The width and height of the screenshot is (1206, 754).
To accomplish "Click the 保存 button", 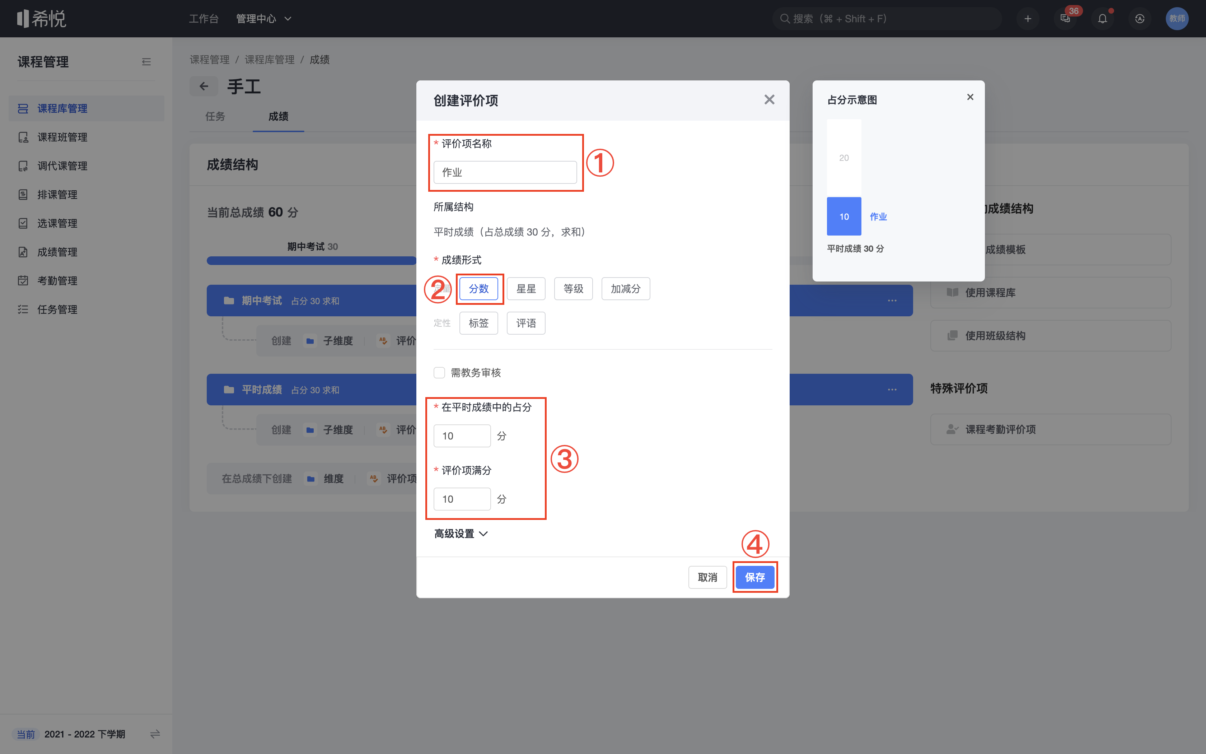I will pyautogui.click(x=754, y=577).
